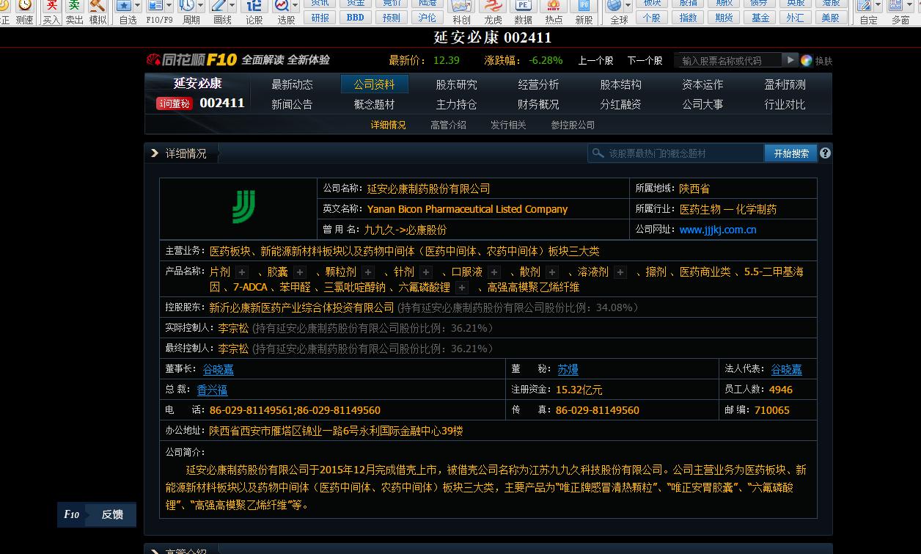This screenshot has height=554, width=921.
Task: Open the F10/F9 dropdown arrow
Action: pyautogui.click(x=169, y=7)
